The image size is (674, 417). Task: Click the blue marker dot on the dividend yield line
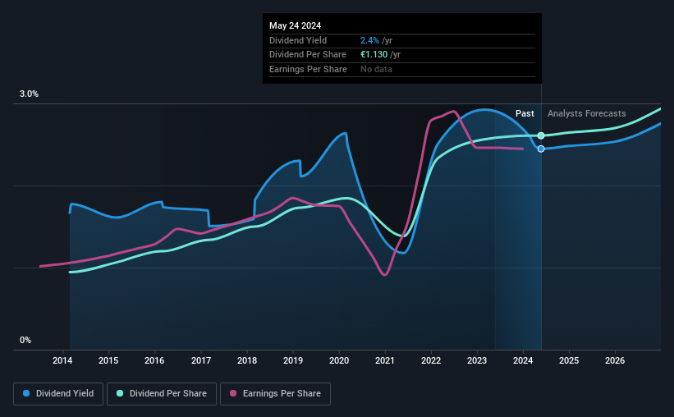(541, 149)
